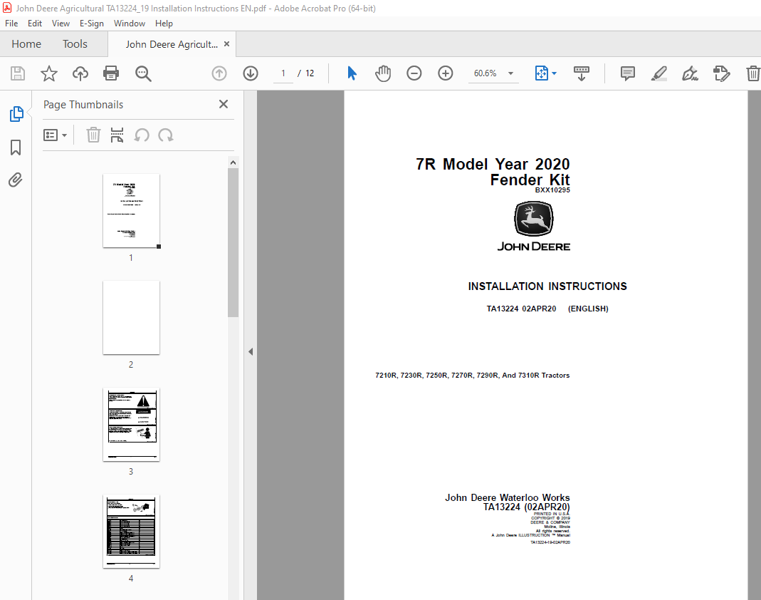The image size is (761, 600).
Task: Go to next page arrow
Action: click(x=251, y=73)
